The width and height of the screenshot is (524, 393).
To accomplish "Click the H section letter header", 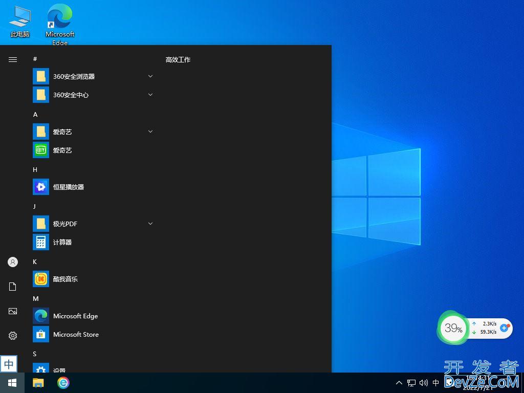I will pyautogui.click(x=35, y=170).
